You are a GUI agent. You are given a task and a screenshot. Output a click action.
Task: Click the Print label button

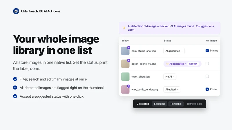[x=176, y=104]
